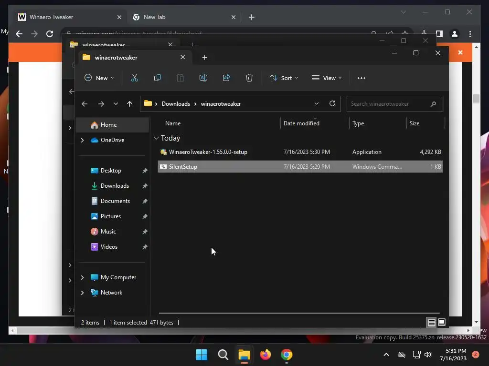Screen dimensions: 489x366
Task: Go up one folder level
Action: [x=130, y=104]
